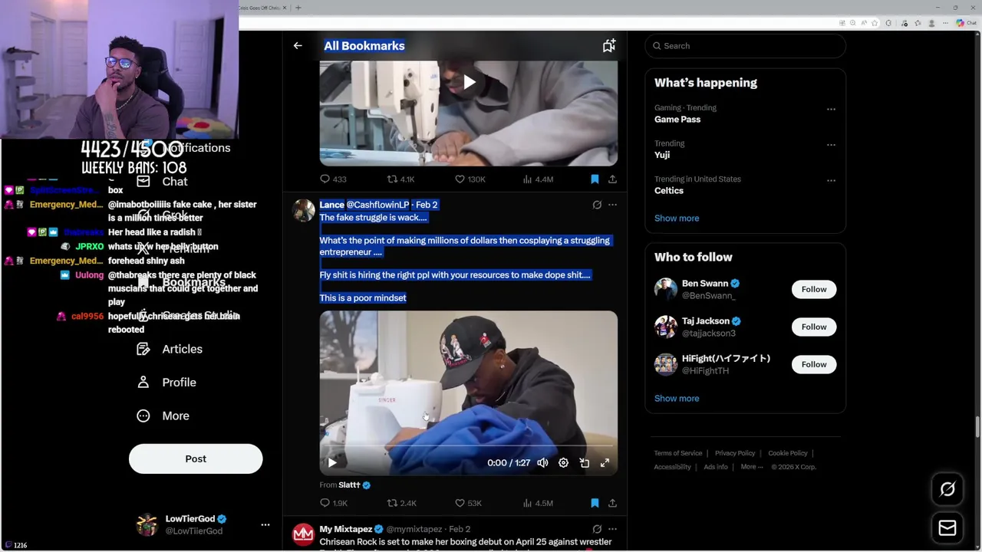Open the add bookmark folder icon
The width and height of the screenshot is (982, 552).
(609, 46)
